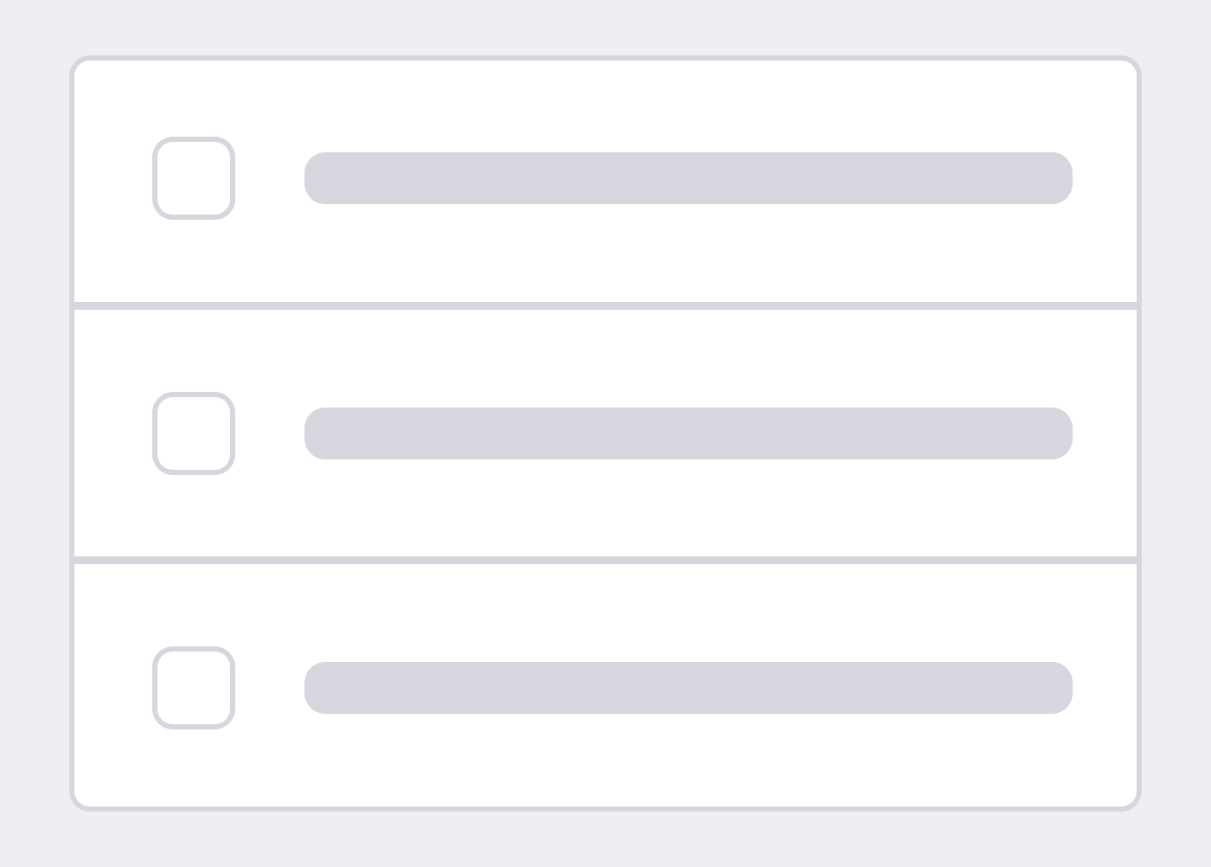This screenshot has width=1211, height=867.
Task: Tick the checkbox in the top row
Action: click(x=194, y=178)
